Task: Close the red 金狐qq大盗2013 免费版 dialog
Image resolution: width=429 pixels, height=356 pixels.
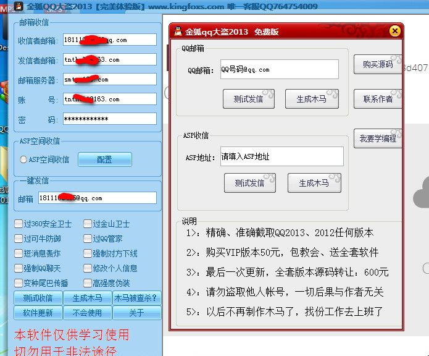Action: (395, 31)
